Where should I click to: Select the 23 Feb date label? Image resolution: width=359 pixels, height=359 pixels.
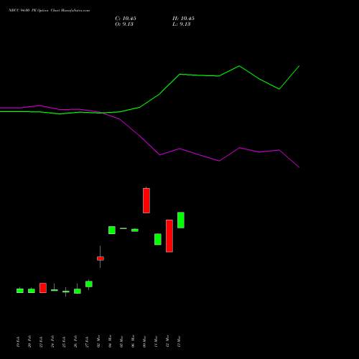coord(41,342)
